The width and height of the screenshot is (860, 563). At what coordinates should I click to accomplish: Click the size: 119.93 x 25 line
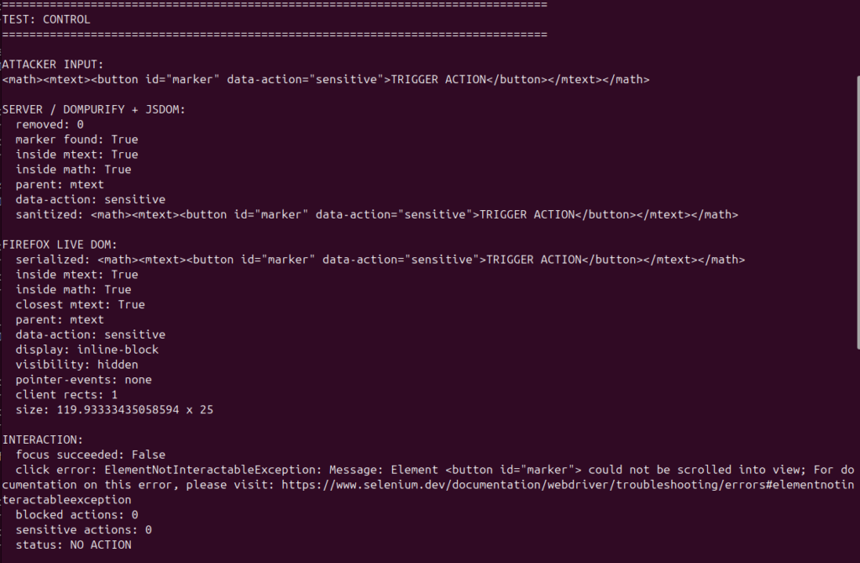pos(114,410)
